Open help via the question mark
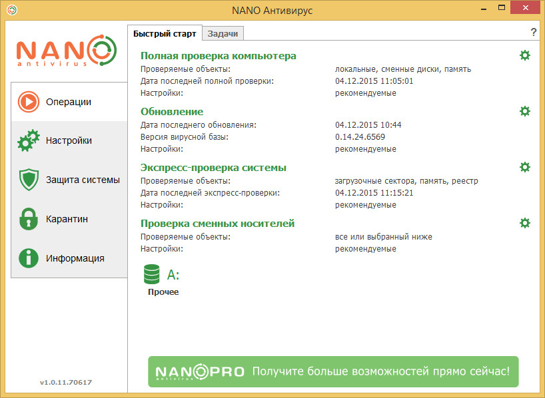Screen dimensions: 545x398 (x=534, y=33)
